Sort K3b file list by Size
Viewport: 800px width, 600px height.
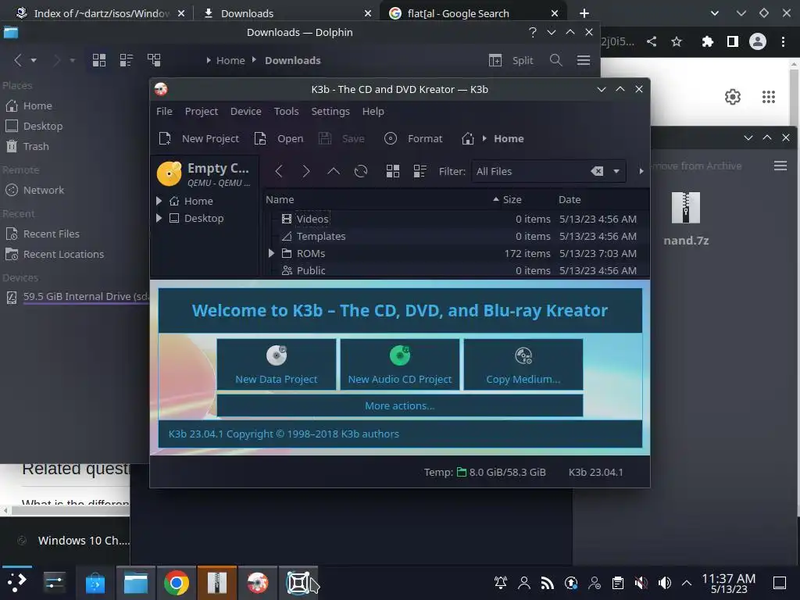pos(512,199)
